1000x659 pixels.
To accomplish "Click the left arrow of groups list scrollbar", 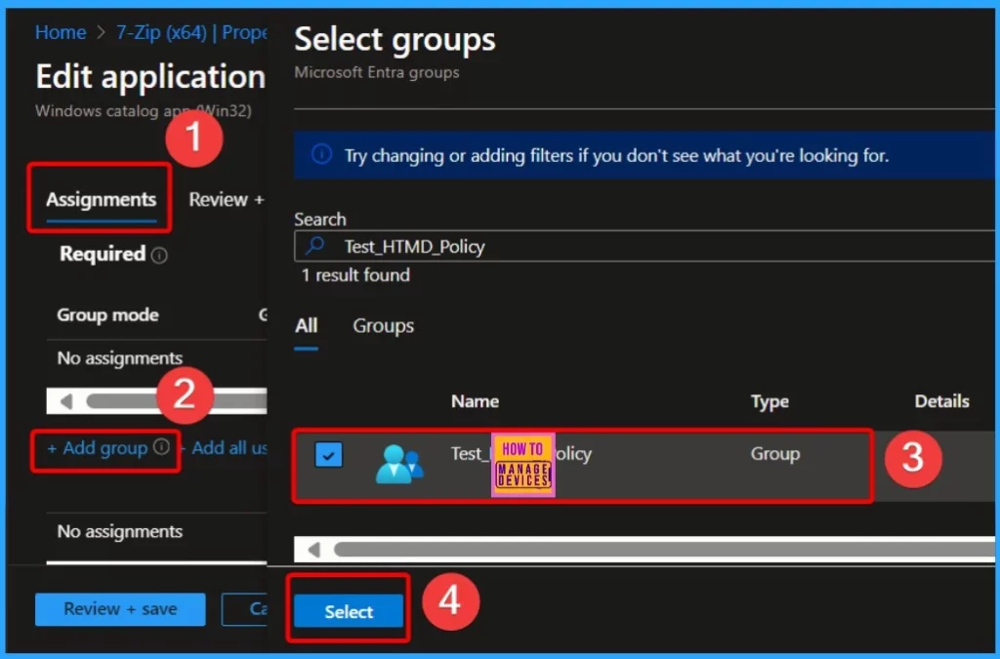I will click(313, 549).
